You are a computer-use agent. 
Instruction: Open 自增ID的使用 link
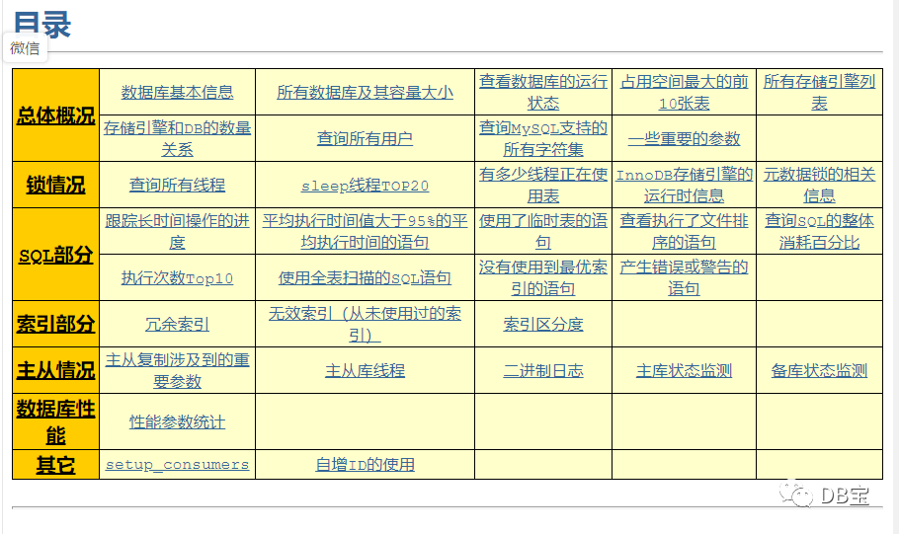click(x=365, y=465)
